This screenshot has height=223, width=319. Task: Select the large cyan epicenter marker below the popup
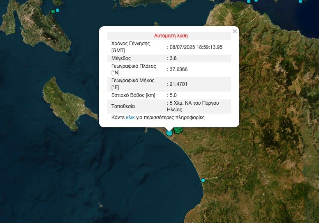(169, 133)
